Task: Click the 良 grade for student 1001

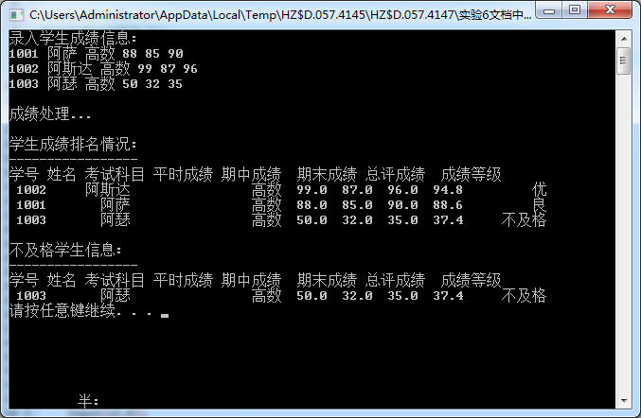Action: (x=539, y=204)
